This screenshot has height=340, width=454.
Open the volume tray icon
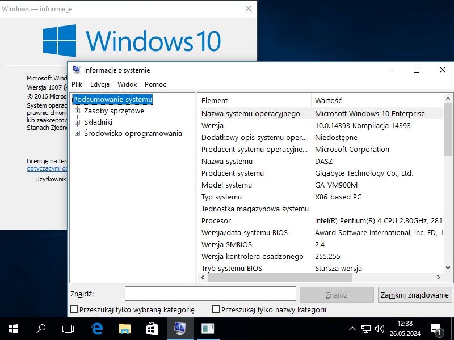point(379,329)
